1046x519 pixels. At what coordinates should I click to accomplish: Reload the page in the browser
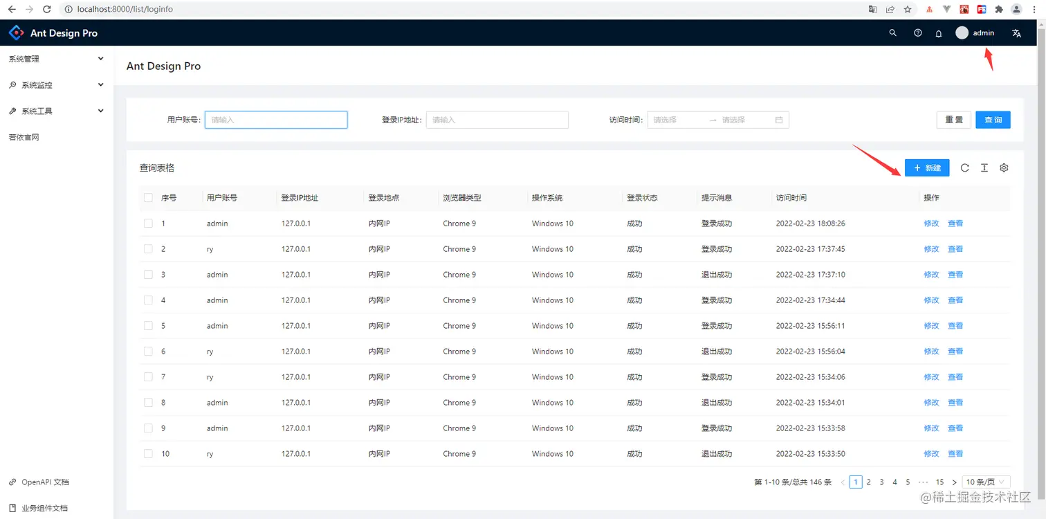[47, 9]
